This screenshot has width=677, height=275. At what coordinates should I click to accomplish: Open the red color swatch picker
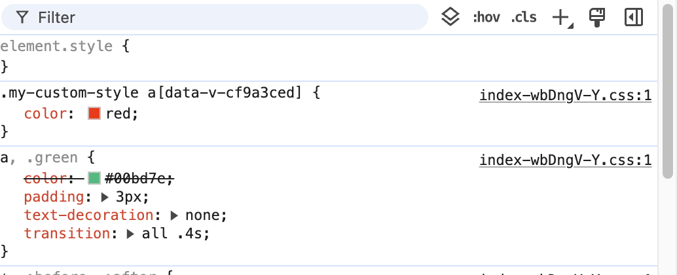[94, 114]
